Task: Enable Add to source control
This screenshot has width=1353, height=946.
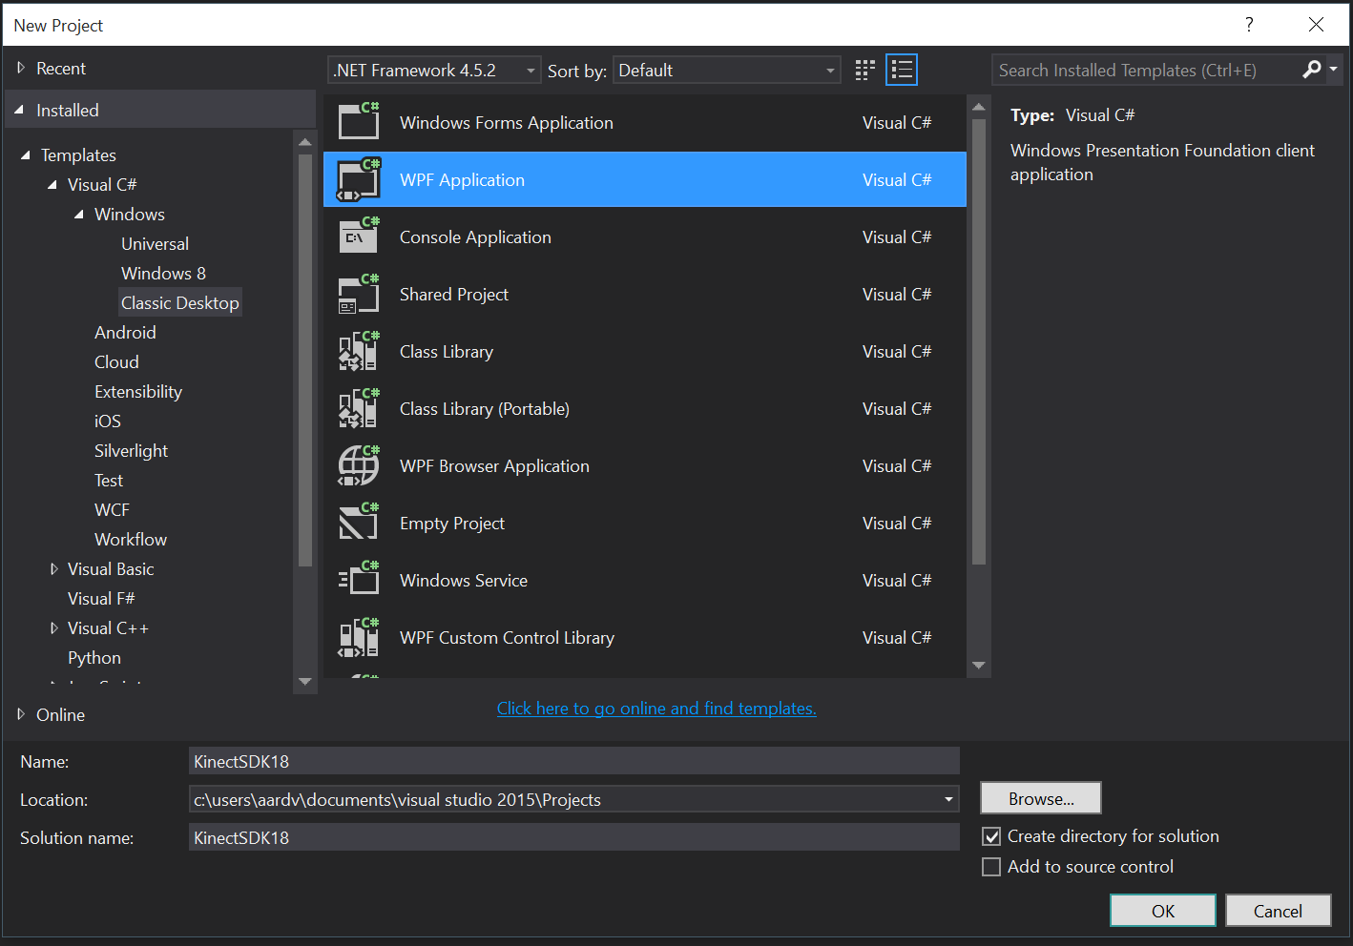Action: click(991, 866)
